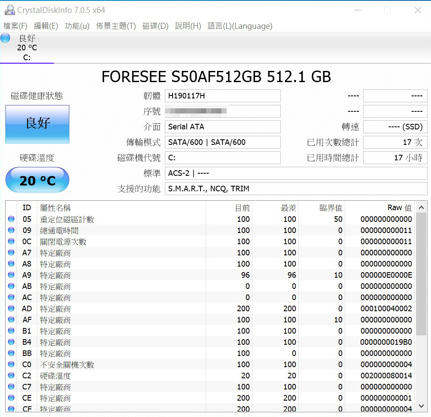The height and width of the screenshot is (417, 431).
Task: Open the 檔案(F) menu
Action: (x=15, y=26)
